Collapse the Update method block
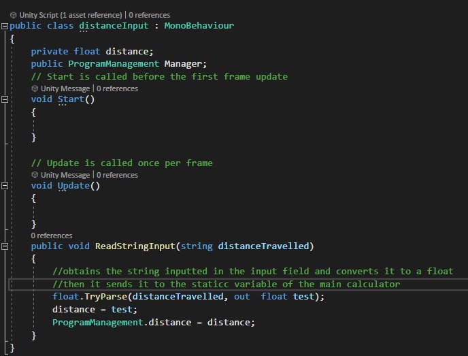Image resolution: width=468 pixels, height=356 pixels. coord(5,186)
